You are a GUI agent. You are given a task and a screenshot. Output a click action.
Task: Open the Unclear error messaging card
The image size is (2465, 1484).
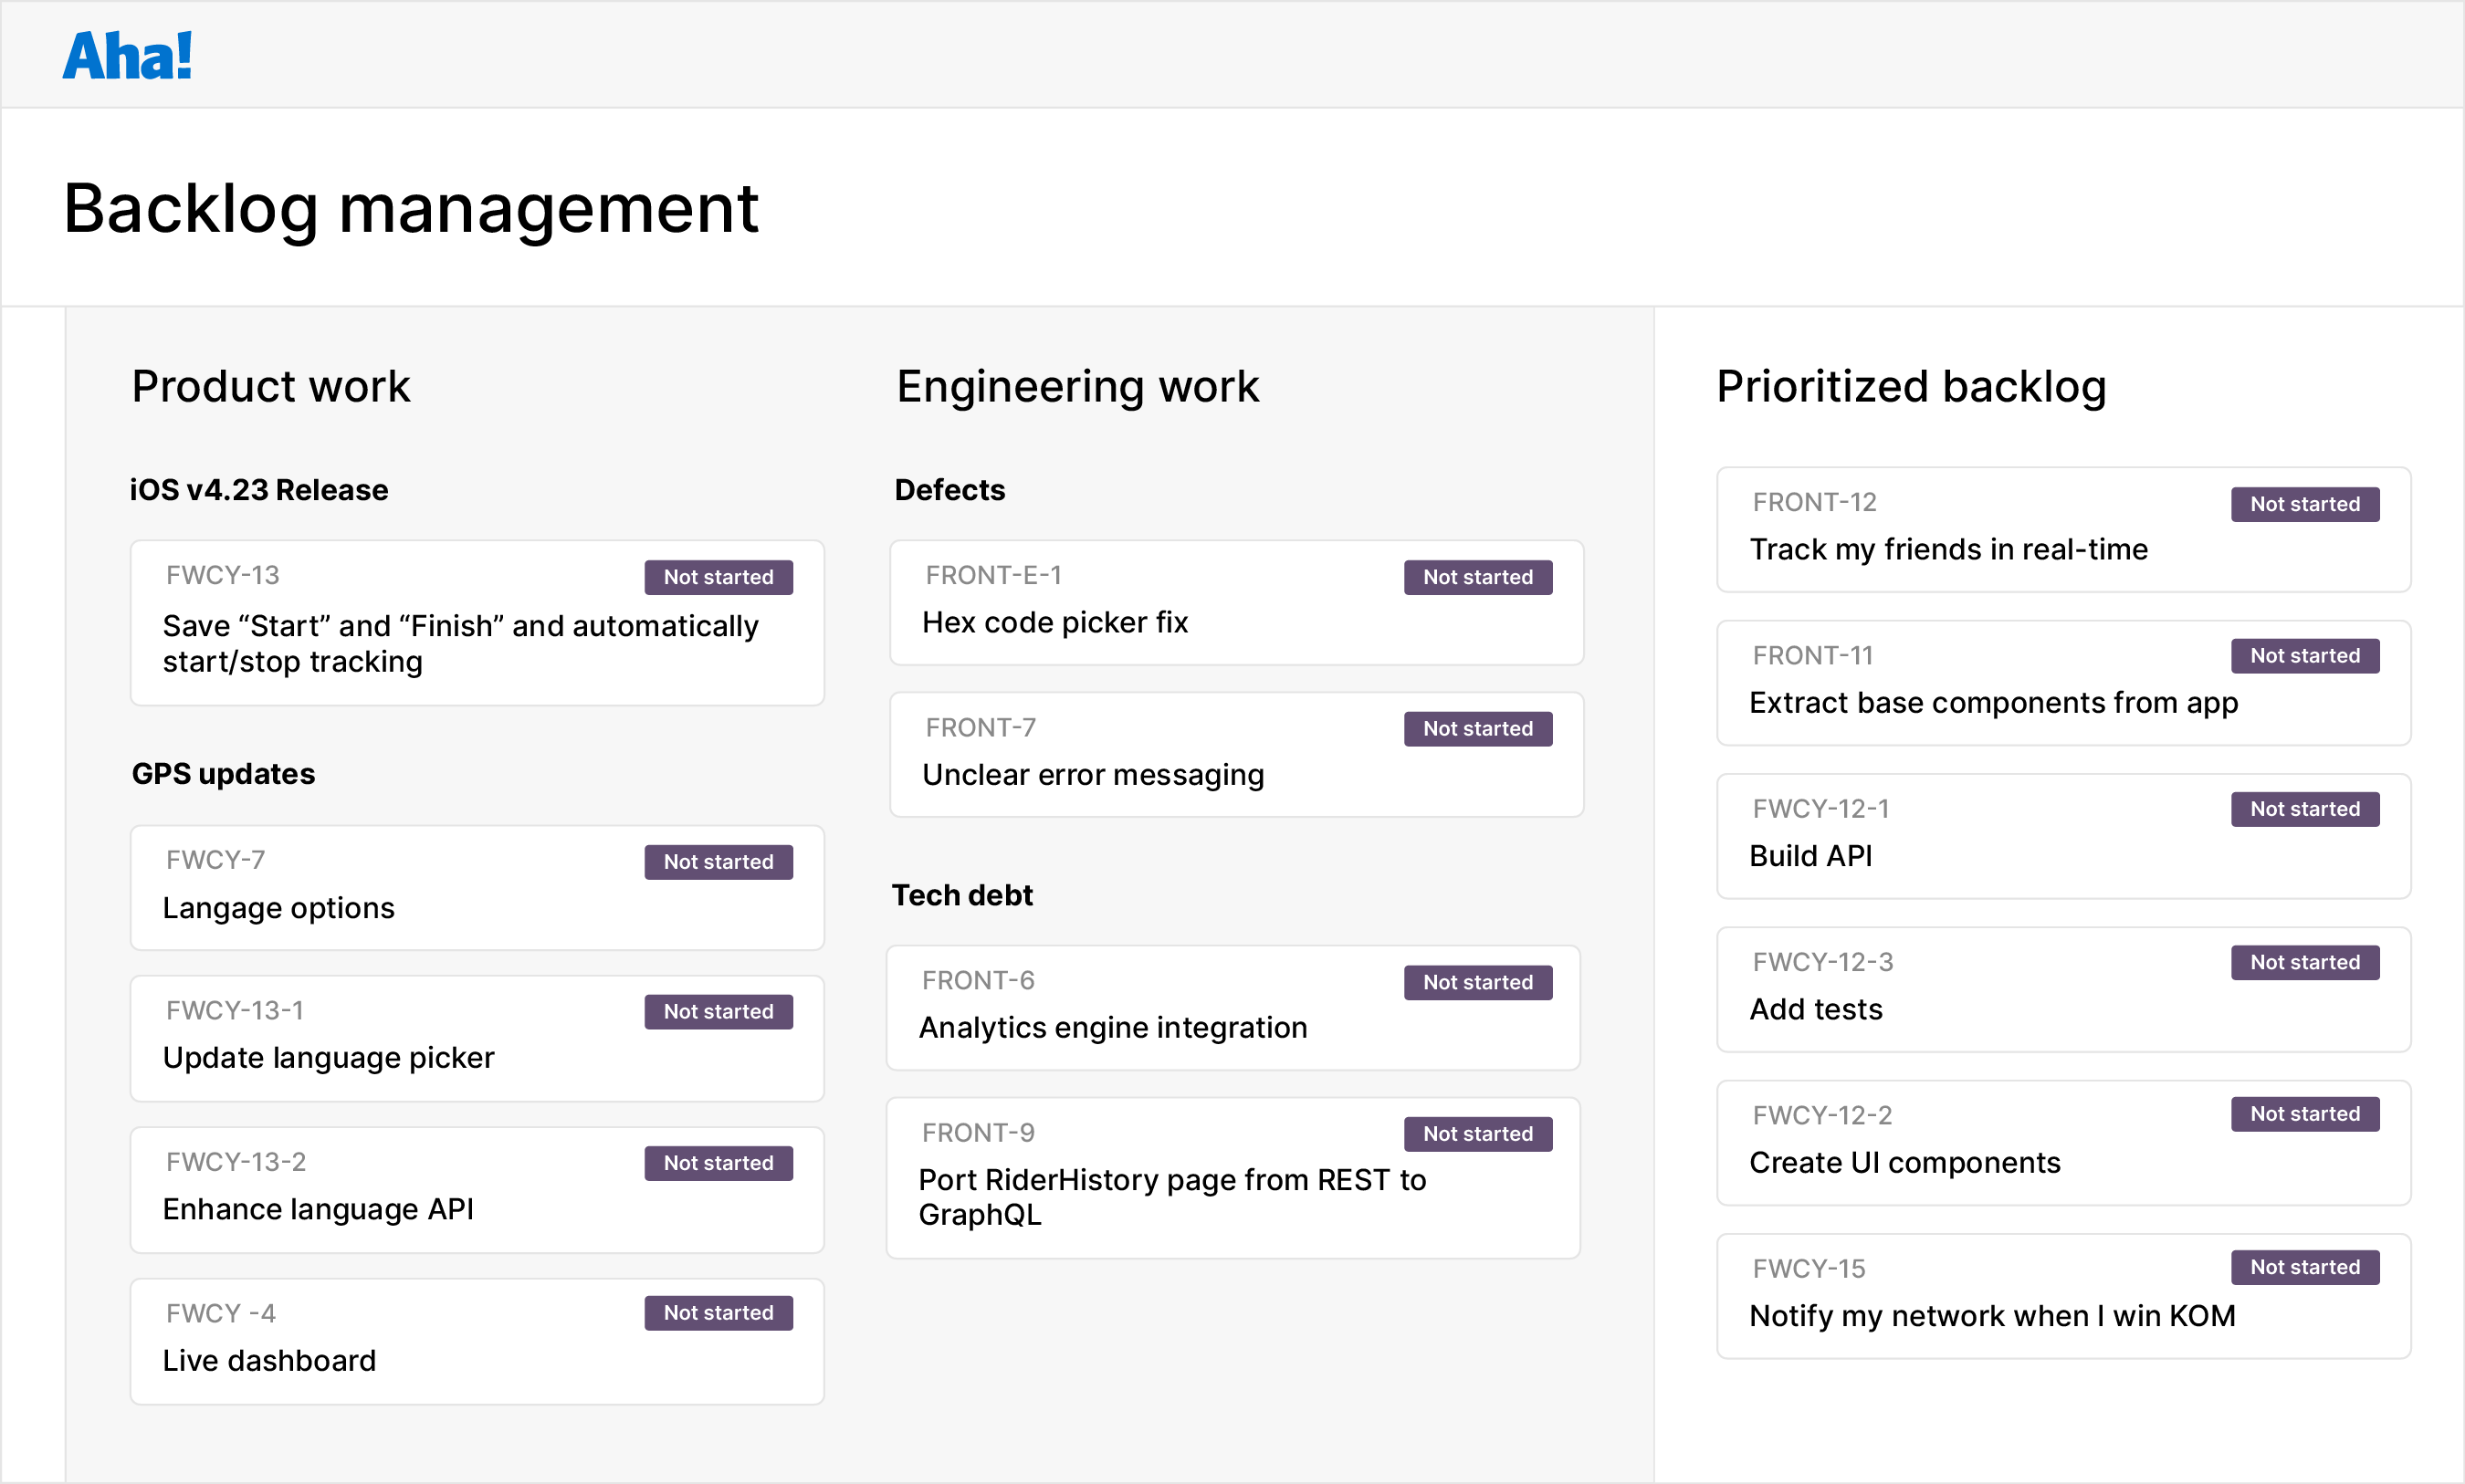[1236, 754]
